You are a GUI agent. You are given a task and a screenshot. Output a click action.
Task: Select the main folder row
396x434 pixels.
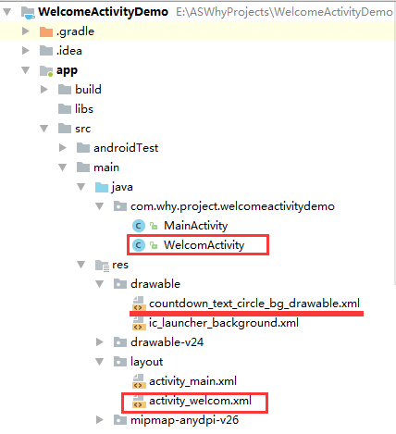click(198, 167)
